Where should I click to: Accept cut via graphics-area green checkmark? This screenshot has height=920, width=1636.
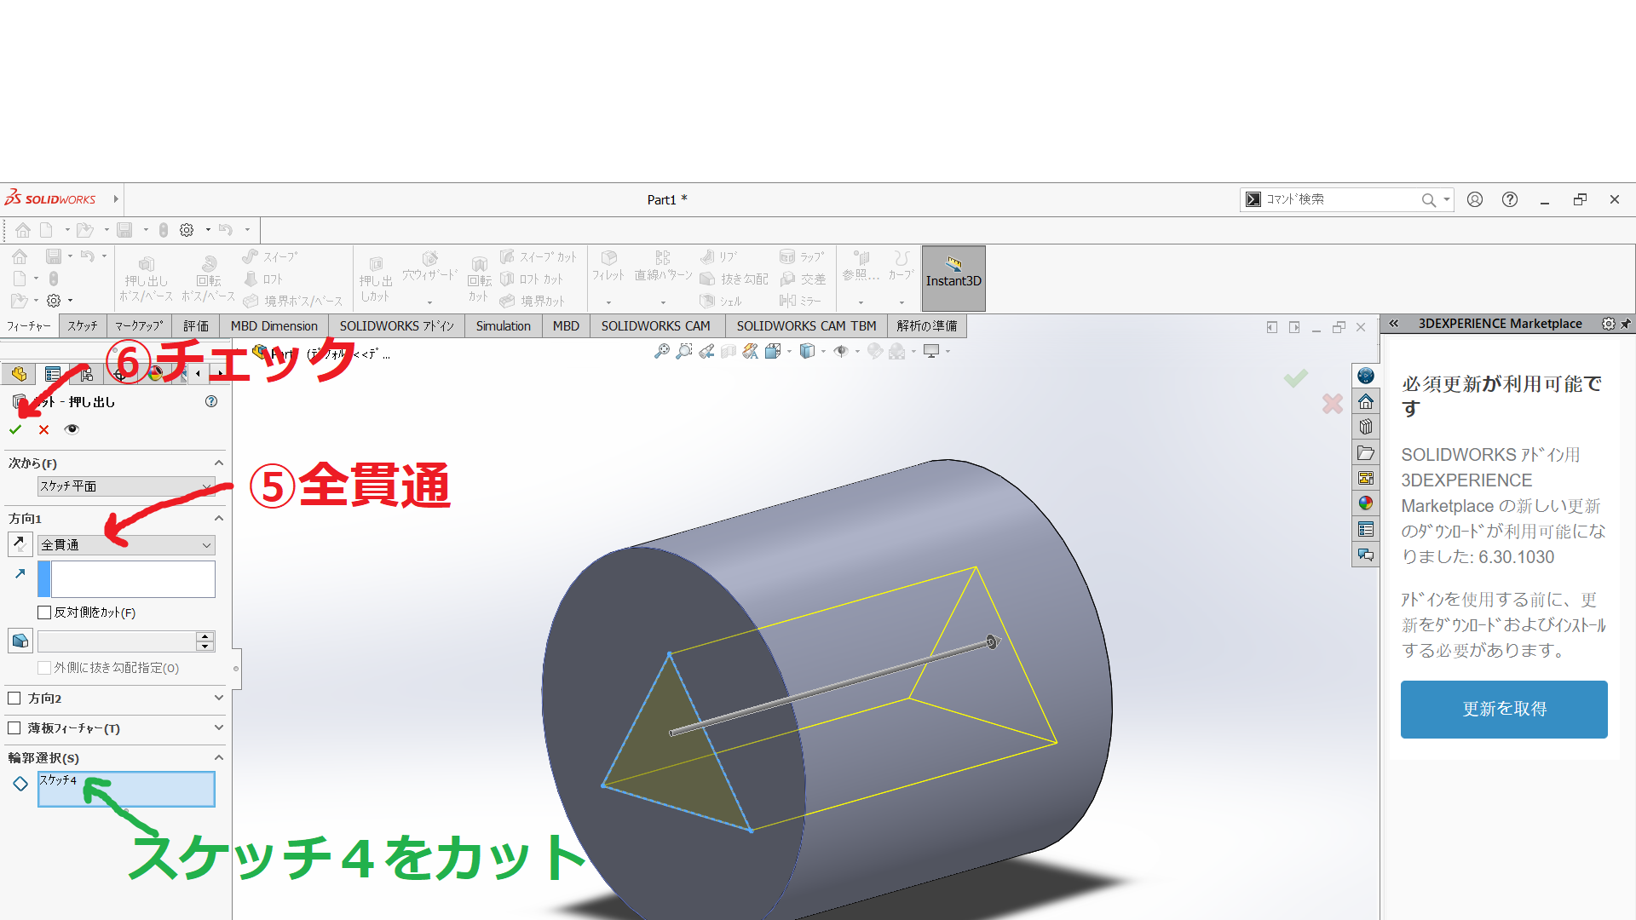pyautogui.click(x=1296, y=378)
